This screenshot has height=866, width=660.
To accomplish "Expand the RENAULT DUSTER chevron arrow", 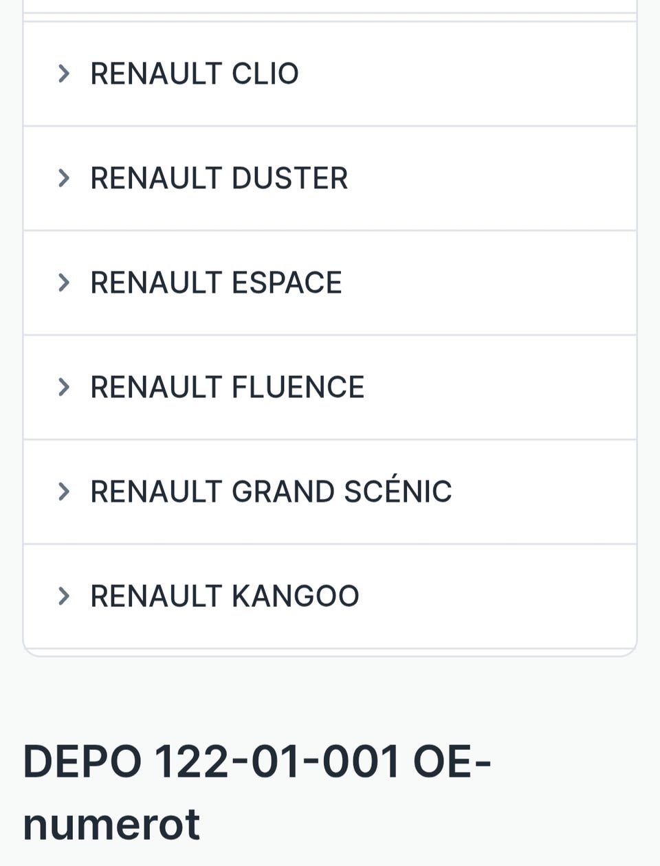I will 64,178.
